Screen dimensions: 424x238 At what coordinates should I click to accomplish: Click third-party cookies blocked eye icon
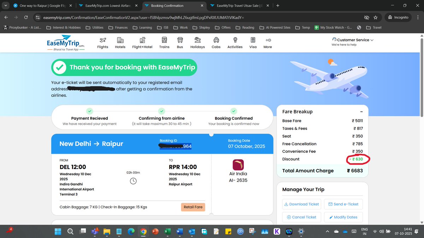coord(366,17)
